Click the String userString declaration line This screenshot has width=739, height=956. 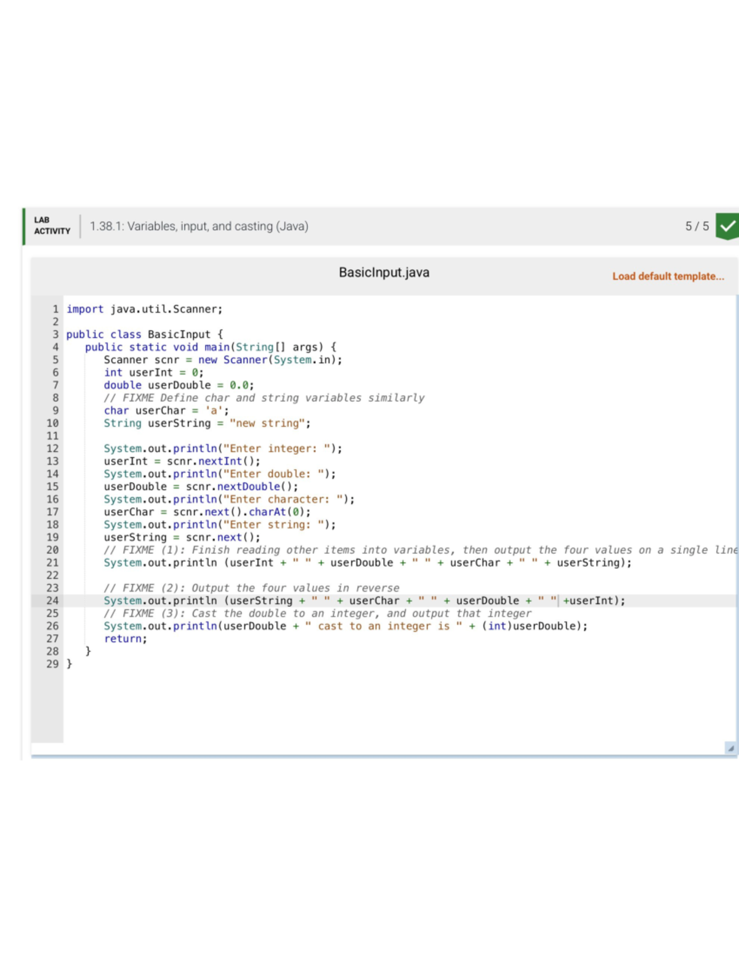(x=206, y=424)
